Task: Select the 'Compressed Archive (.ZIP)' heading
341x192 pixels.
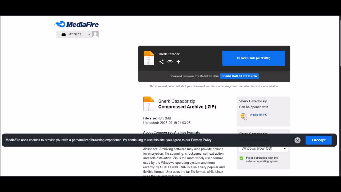Action: point(187,107)
